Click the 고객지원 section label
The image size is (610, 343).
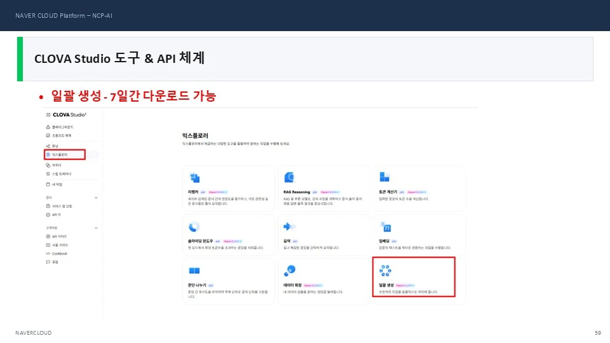(51, 228)
